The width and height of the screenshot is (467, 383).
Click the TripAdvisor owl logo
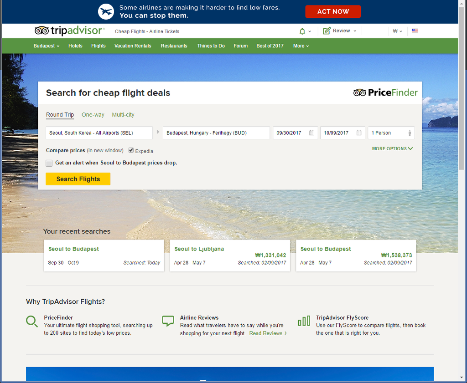42,31
